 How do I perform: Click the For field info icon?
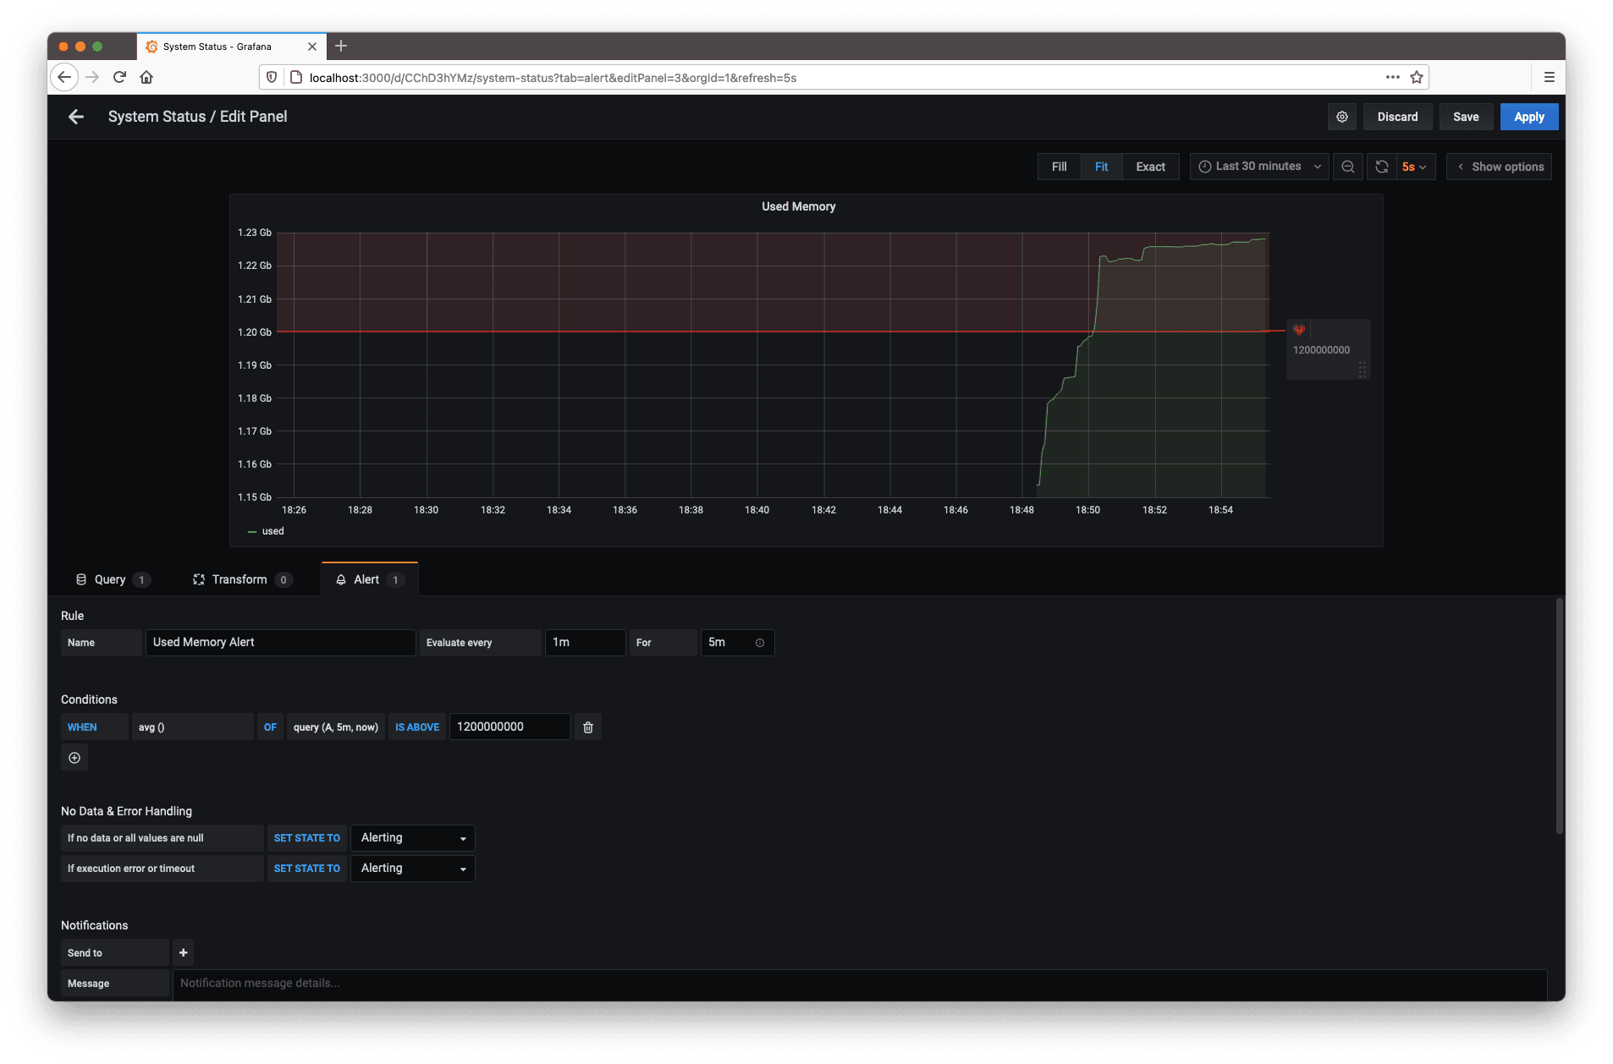(x=760, y=643)
